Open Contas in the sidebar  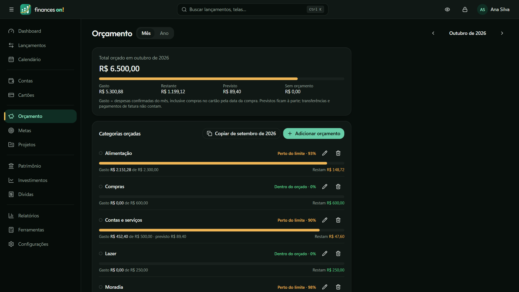click(40, 81)
